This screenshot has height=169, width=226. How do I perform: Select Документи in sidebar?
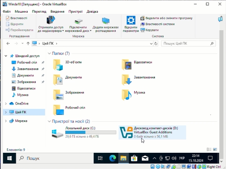[25, 75]
